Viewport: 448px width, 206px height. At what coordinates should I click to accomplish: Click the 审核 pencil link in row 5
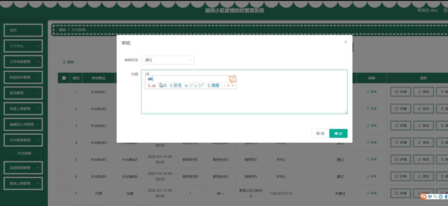point(372,160)
